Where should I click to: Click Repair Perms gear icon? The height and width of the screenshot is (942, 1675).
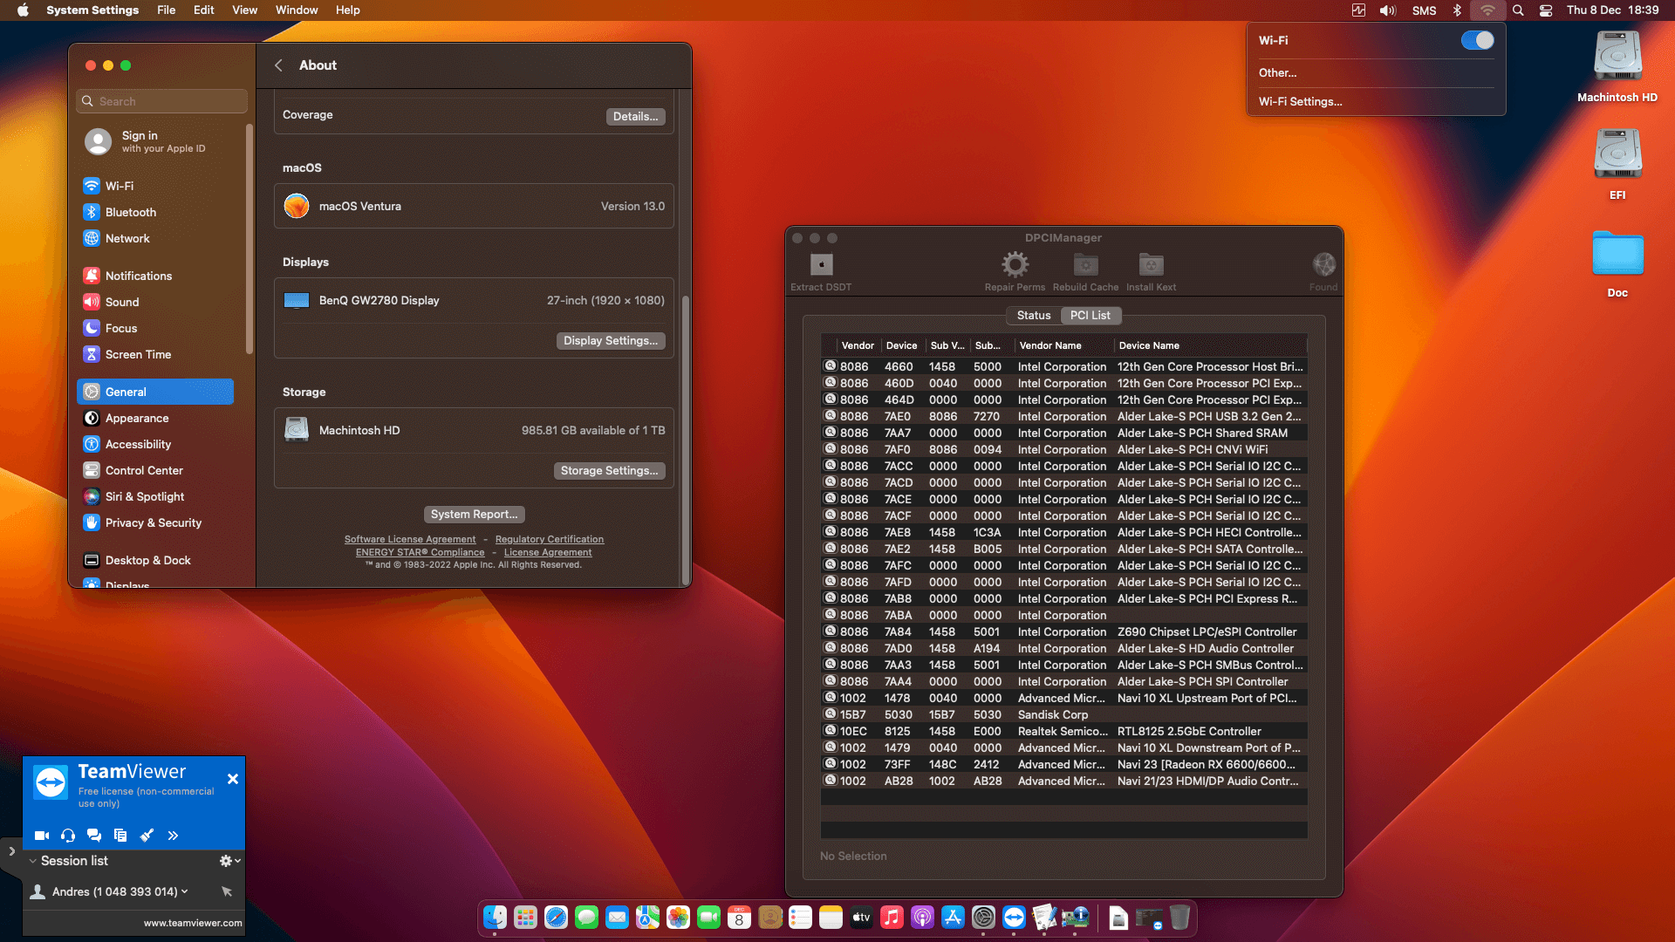click(x=1015, y=264)
